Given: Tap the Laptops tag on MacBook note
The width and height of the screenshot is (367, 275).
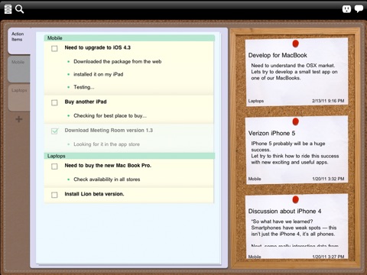Looking at the screenshot, I should tap(256, 101).
